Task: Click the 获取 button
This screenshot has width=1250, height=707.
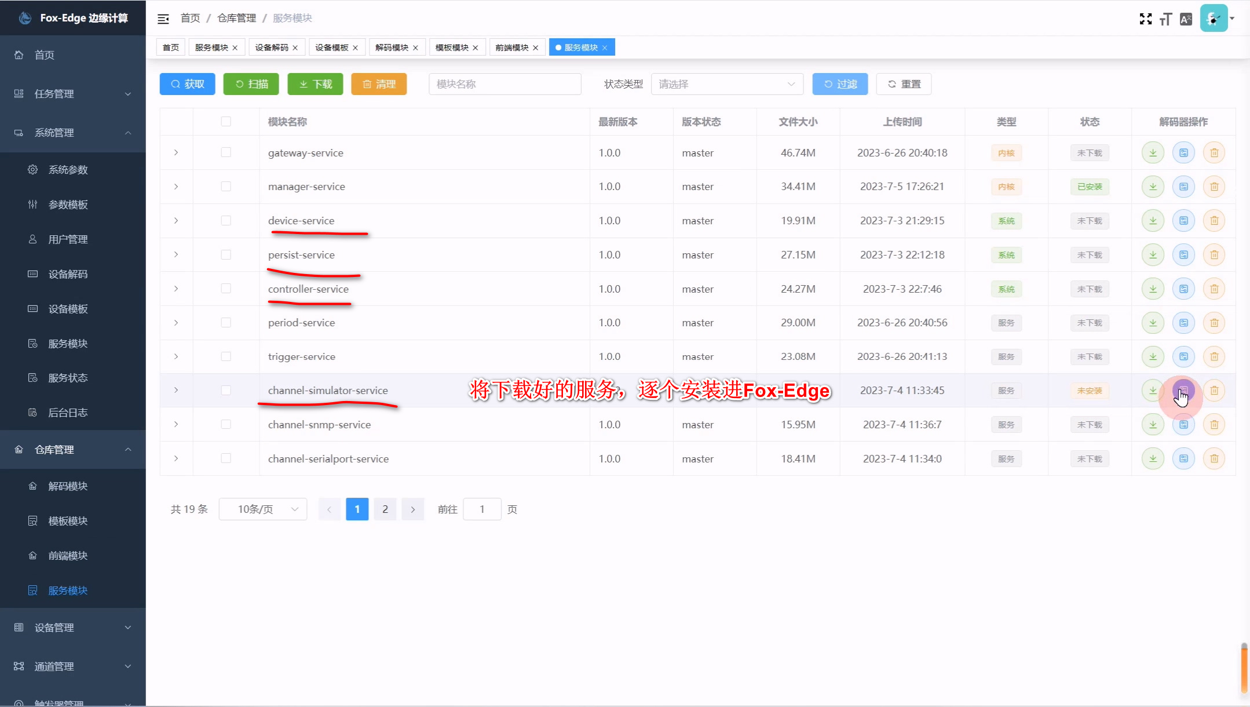Action: [188, 84]
